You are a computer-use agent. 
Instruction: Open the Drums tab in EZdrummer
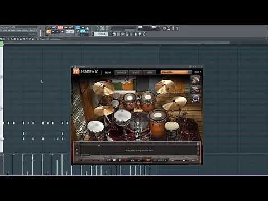pyautogui.click(x=108, y=73)
